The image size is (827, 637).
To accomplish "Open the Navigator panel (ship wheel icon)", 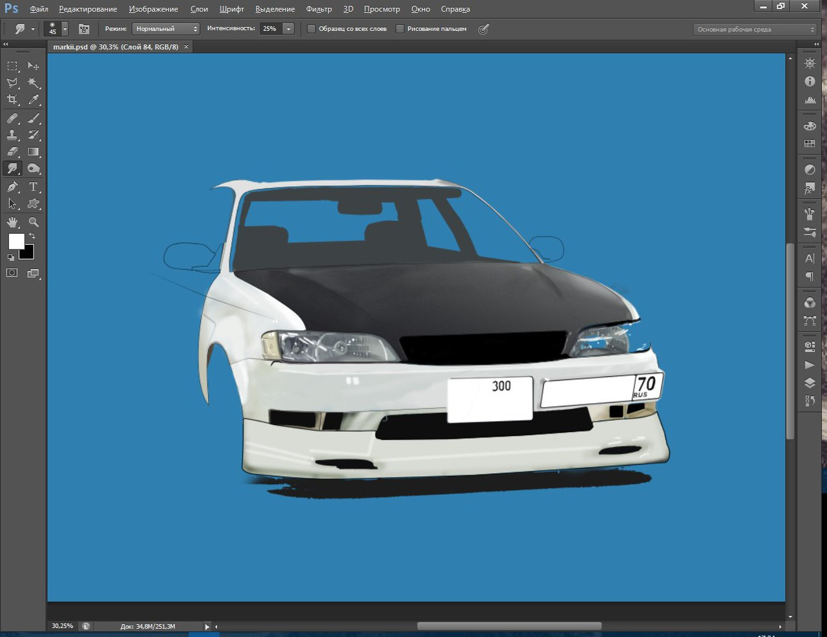I will click(x=810, y=63).
